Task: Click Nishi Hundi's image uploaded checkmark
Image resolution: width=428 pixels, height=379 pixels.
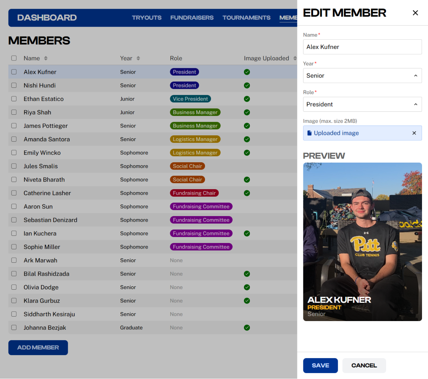Action: pyautogui.click(x=247, y=85)
